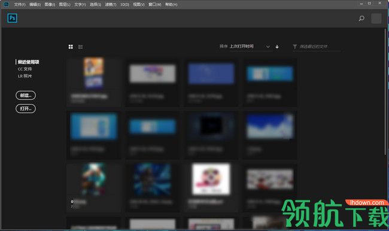The image size is (389, 231).
Task: Click the small Photoshop title bar icon
Action: 6,4
